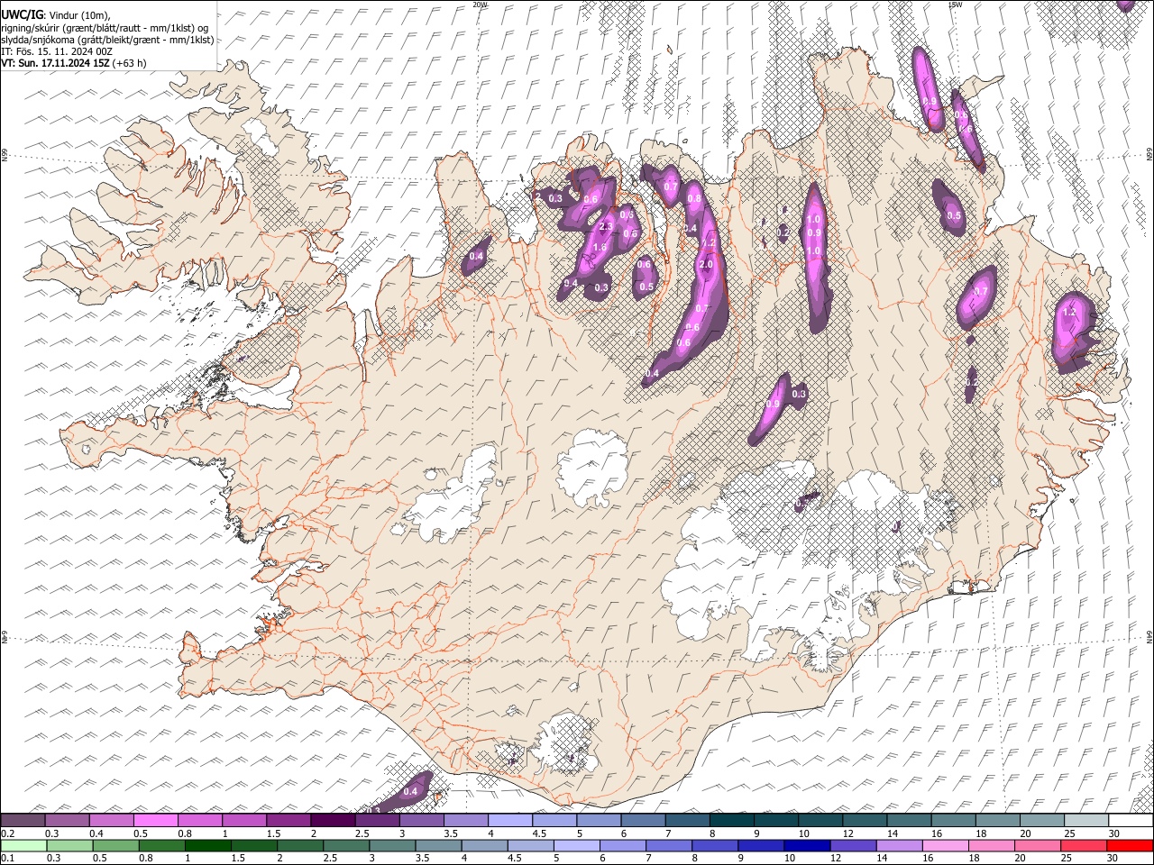
Task: Click the deep blue 10–12 swatch in the lower legend
Action: 808,845
